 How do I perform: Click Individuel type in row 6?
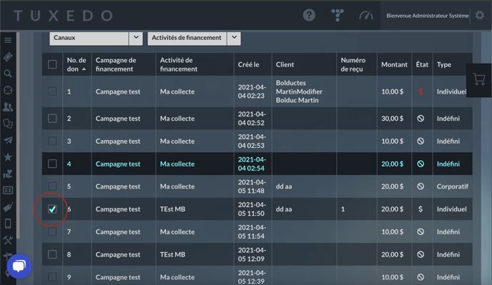[451, 209]
